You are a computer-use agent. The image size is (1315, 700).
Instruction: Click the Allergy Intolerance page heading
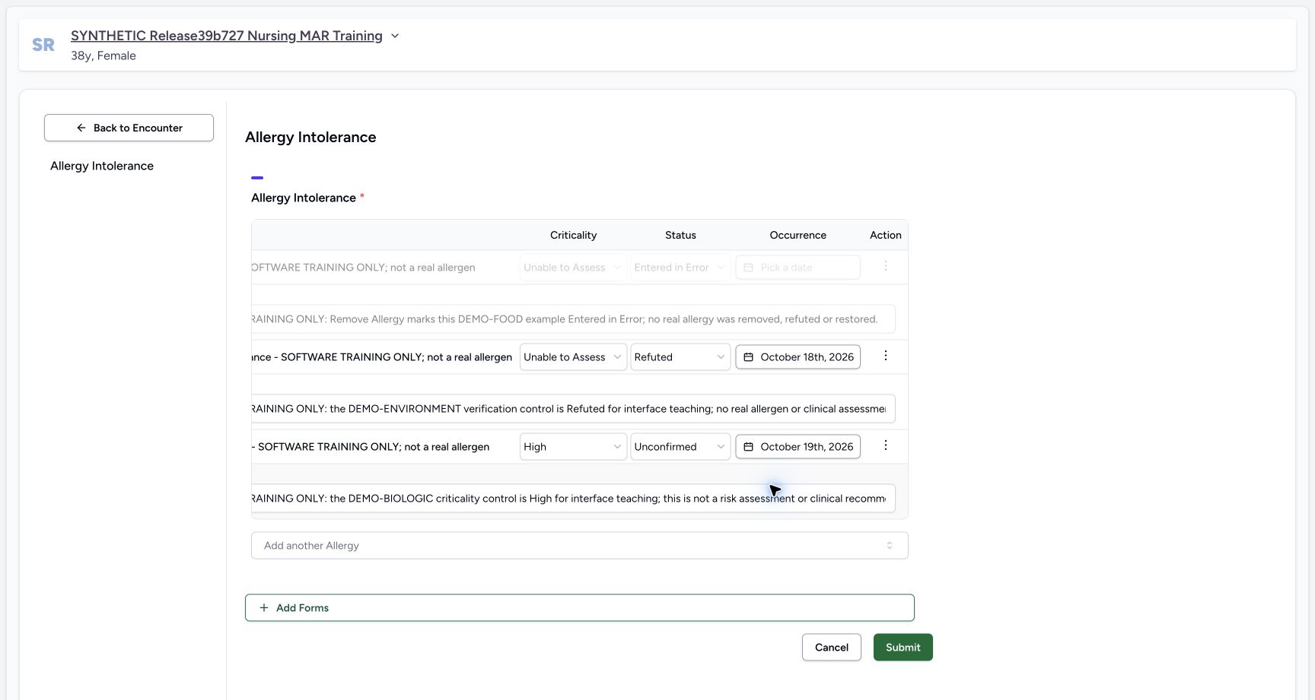tap(310, 137)
